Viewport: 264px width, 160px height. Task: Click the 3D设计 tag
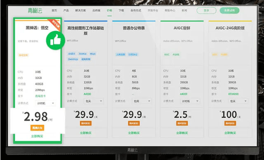pyautogui.click(x=71, y=54)
